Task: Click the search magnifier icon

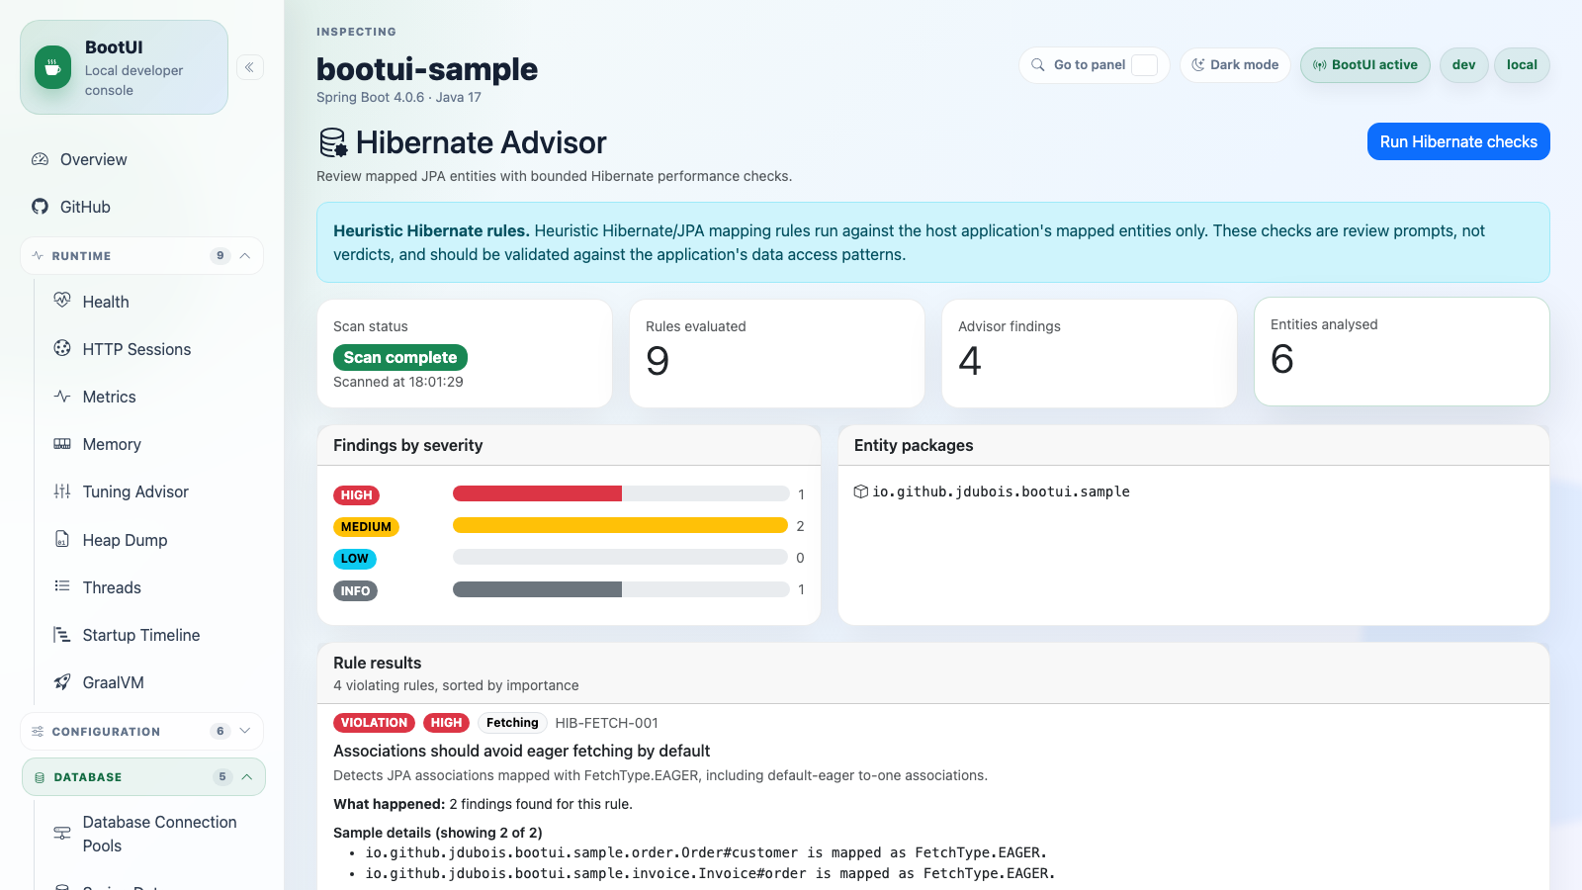Action: (1038, 65)
